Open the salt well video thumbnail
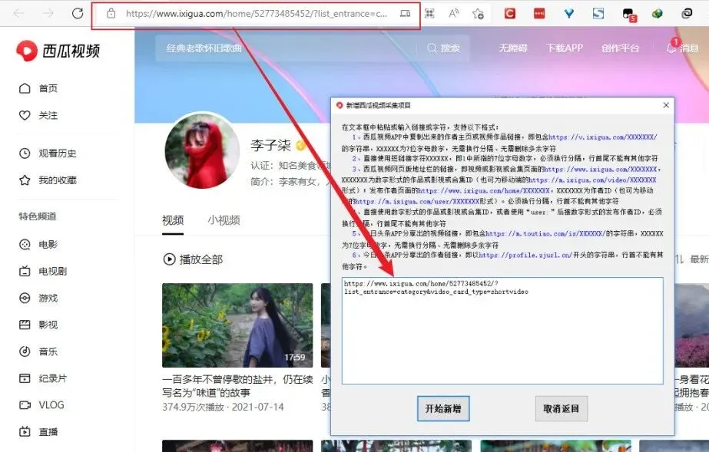 point(237,325)
